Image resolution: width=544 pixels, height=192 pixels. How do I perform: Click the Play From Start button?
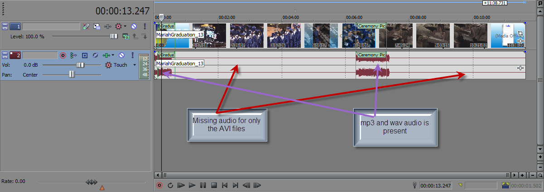point(181,185)
